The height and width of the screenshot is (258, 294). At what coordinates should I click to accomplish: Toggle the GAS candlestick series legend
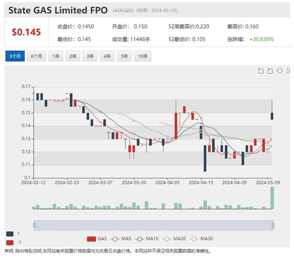91,239
